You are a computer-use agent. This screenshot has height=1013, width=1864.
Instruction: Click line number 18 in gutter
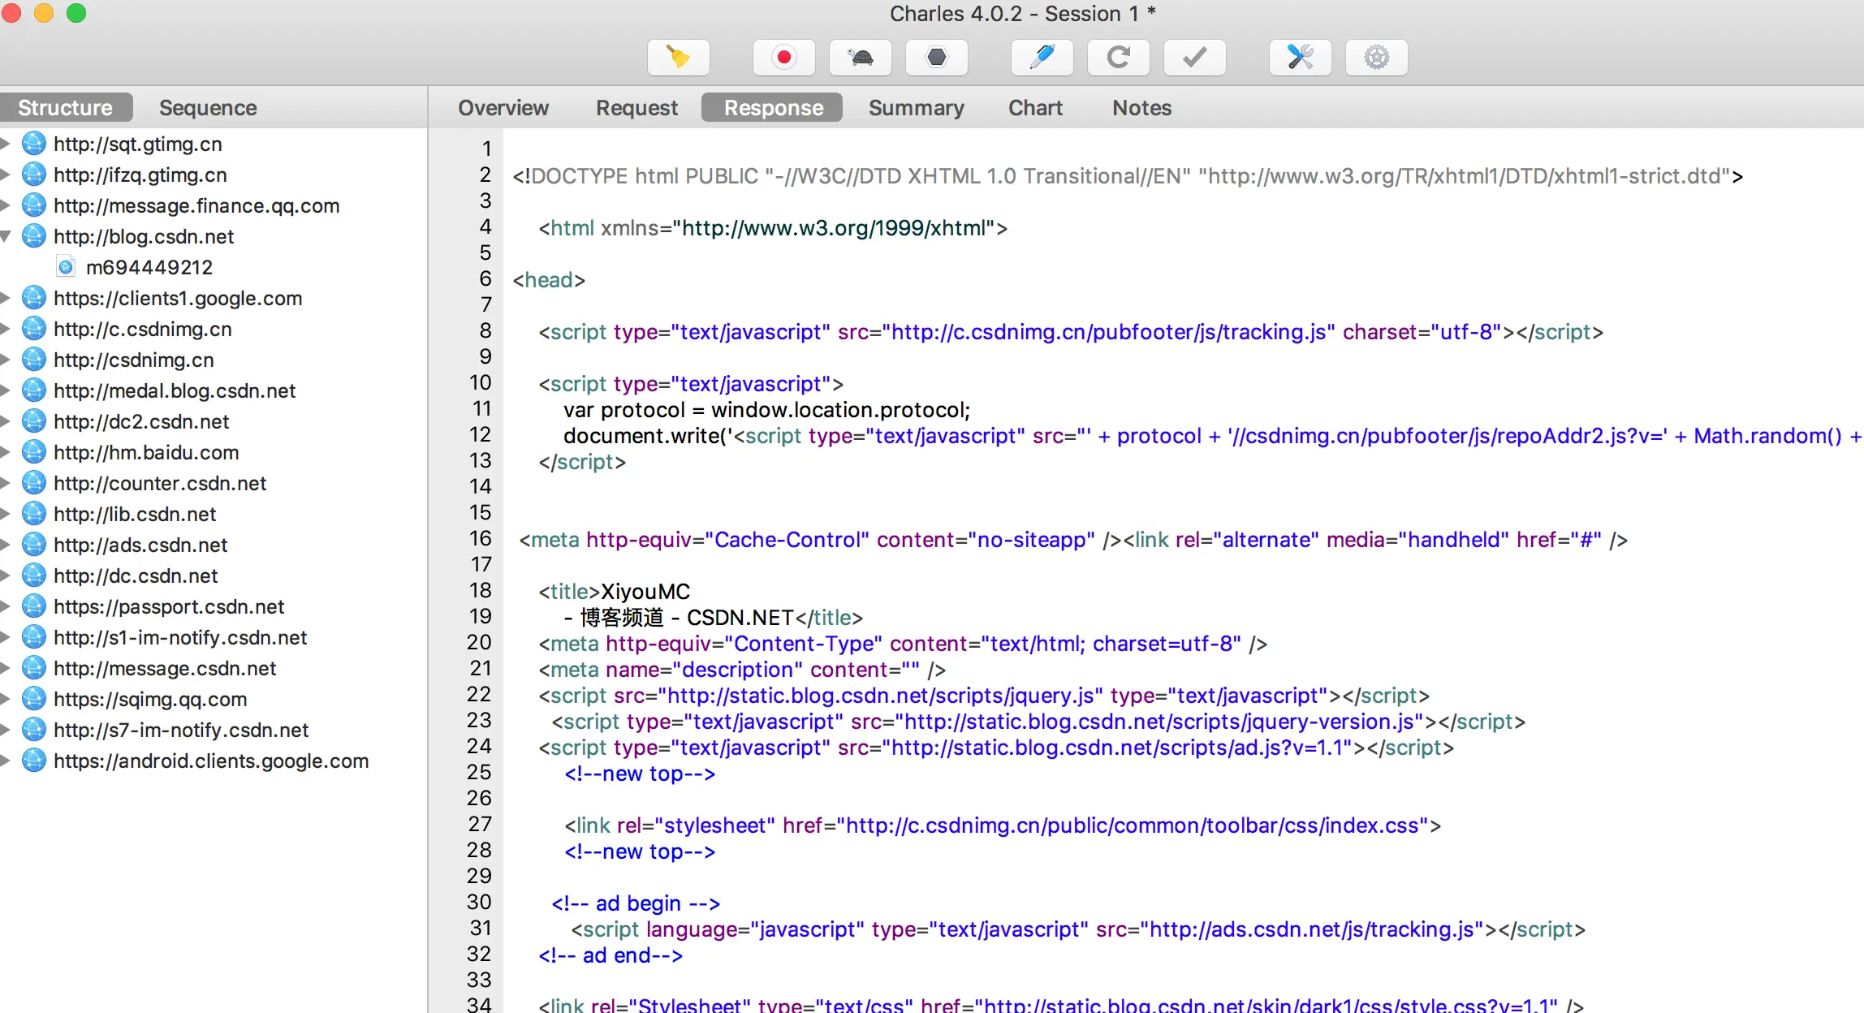click(x=481, y=590)
